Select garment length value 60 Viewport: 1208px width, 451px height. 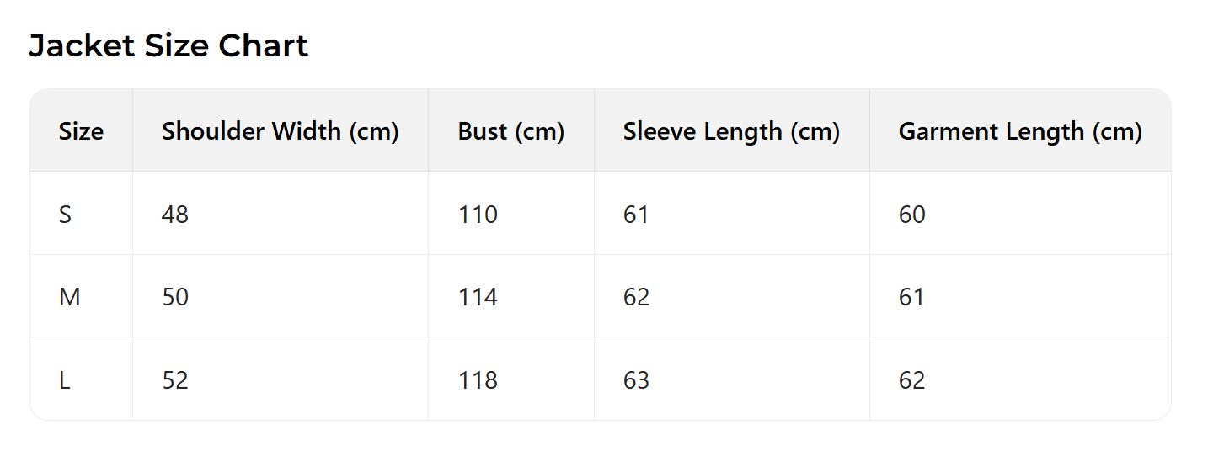point(911,215)
